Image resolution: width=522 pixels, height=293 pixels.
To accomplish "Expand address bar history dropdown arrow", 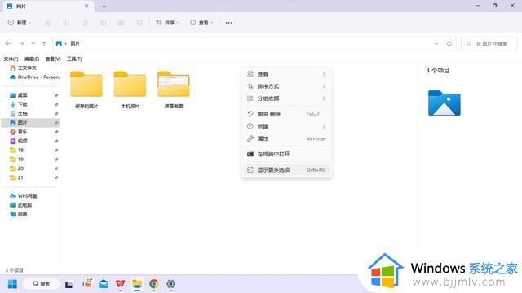I will [436, 43].
